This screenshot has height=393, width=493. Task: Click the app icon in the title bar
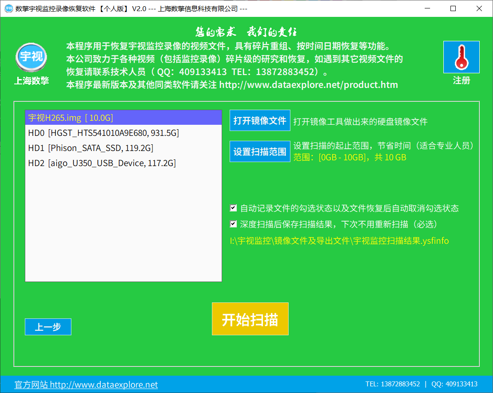click(x=8, y=8)
